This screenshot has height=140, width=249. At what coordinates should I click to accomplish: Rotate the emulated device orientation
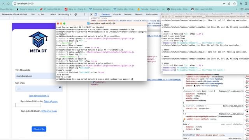(x=76, y=14)
